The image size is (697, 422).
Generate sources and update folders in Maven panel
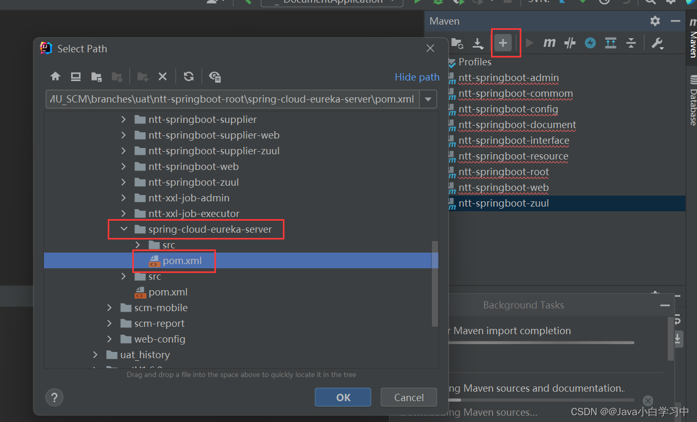pyautogui.click(x=457, y=43)
